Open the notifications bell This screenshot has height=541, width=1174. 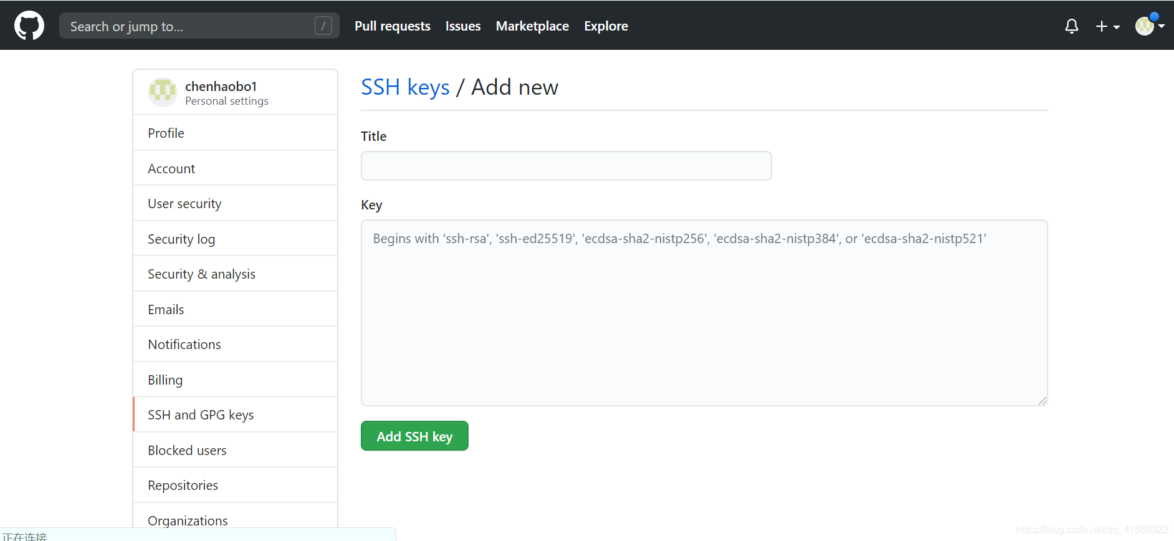point(1072,26)
